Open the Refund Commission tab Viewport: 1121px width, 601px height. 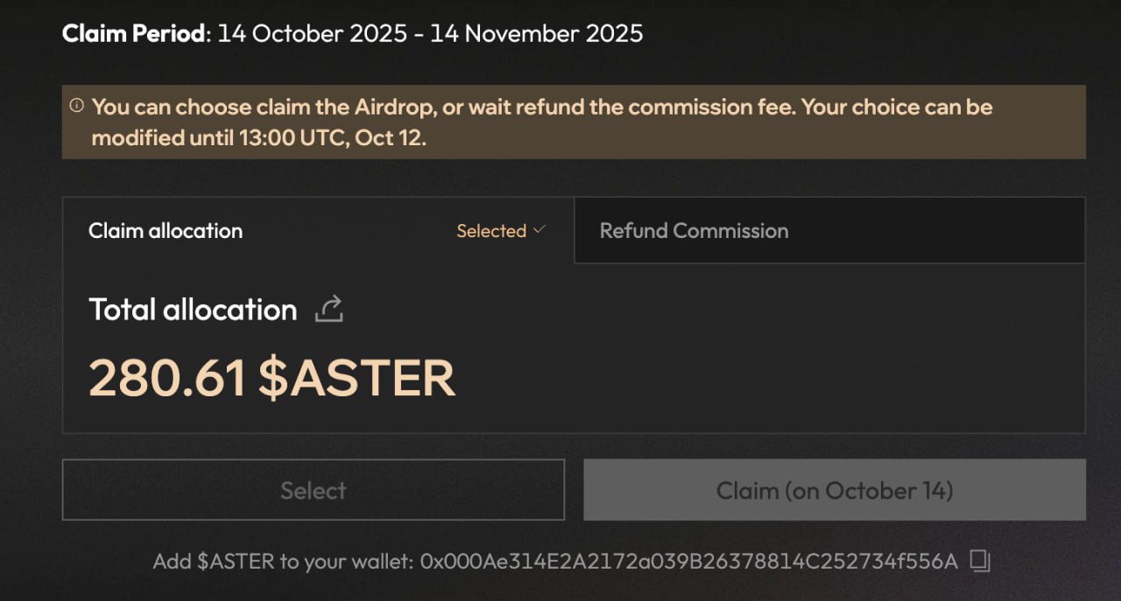click(694, 231)
